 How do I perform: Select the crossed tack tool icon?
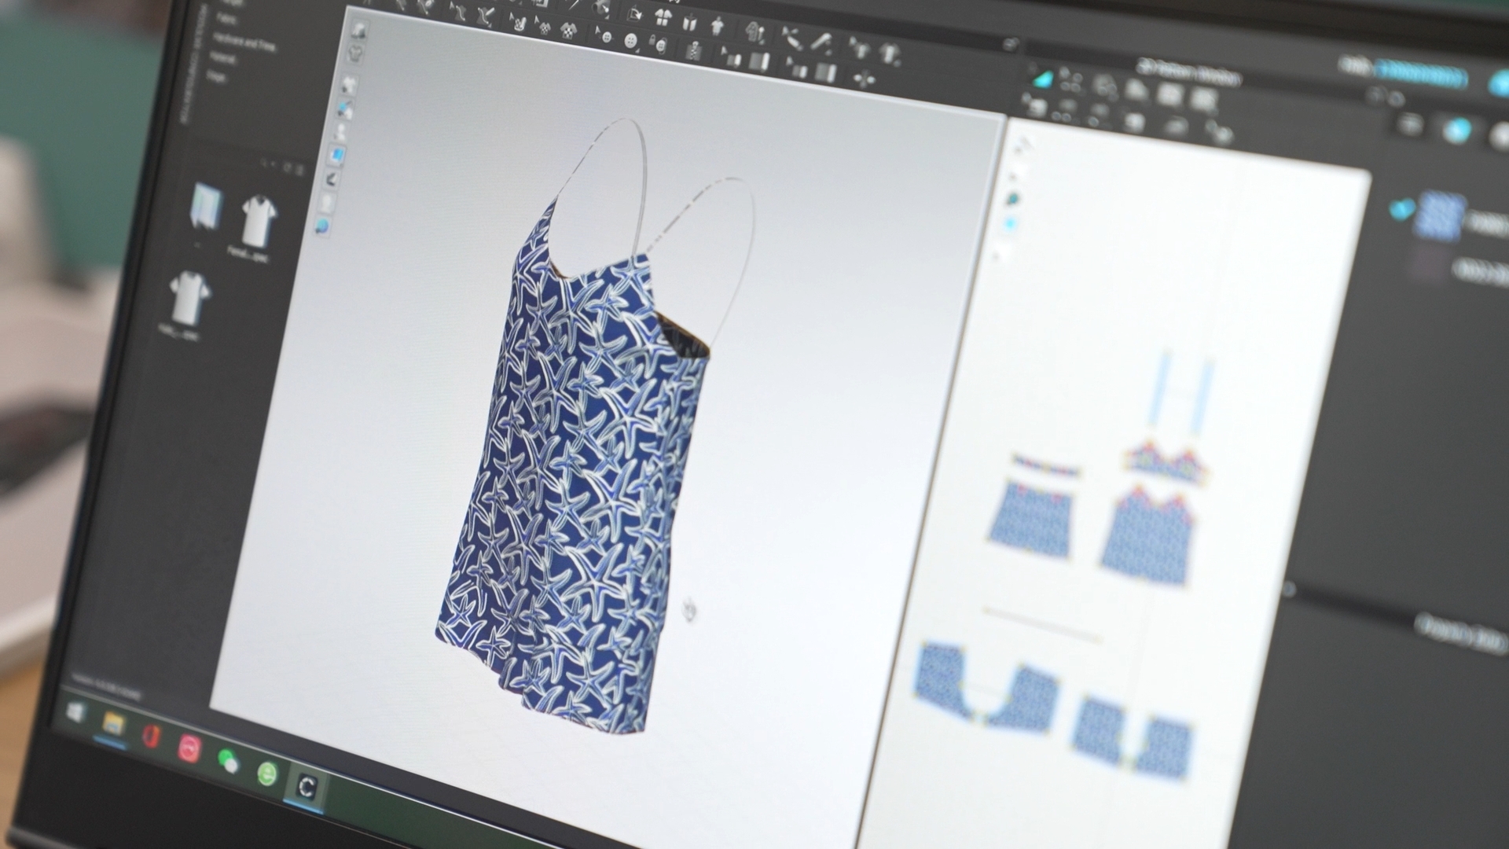tap(792, 38)
